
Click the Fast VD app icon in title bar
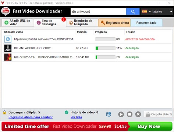[3, 3]
